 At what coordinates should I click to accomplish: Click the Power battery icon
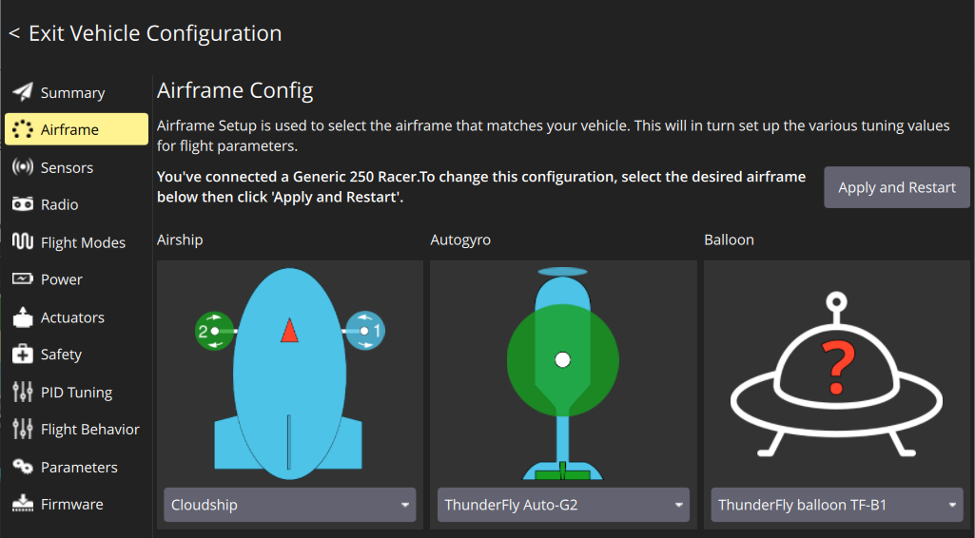pos(23,279)
